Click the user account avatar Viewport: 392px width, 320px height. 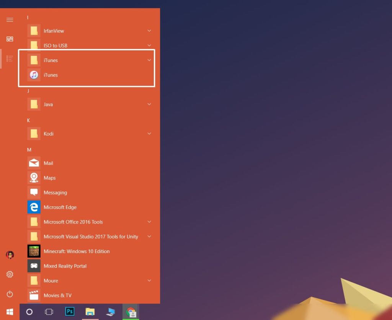pyautogui.click(x=10, y=255)
